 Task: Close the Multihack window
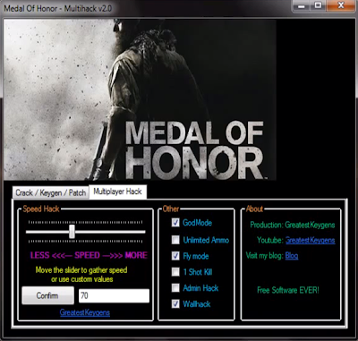pyautogui.click(x=341, y=6)
